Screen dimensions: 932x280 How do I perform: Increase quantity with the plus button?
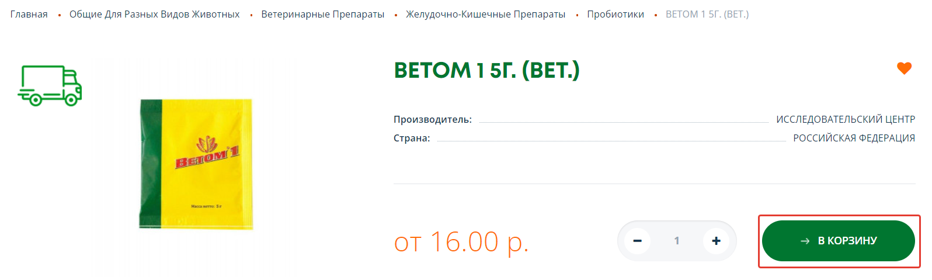tap(716, 241)
